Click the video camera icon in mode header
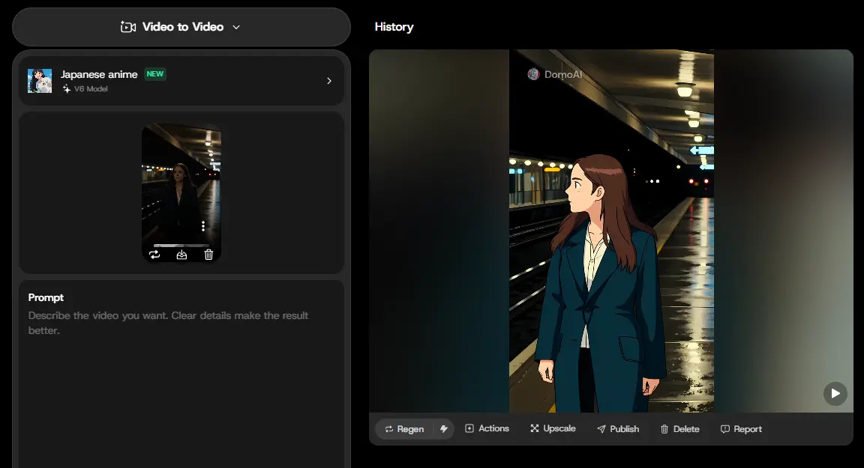This screenshot has height=468, width=864. (x=127, y=27)
